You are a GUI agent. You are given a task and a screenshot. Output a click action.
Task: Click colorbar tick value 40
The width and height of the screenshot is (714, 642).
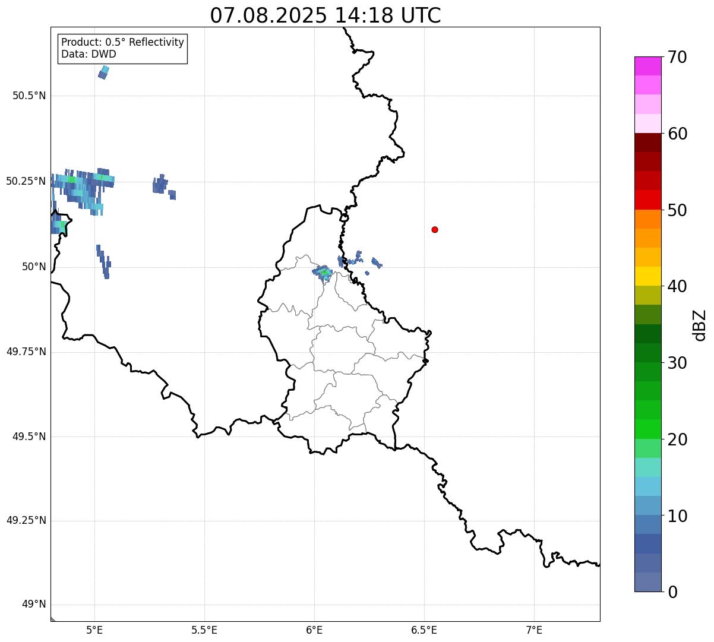tap(677, 286)
